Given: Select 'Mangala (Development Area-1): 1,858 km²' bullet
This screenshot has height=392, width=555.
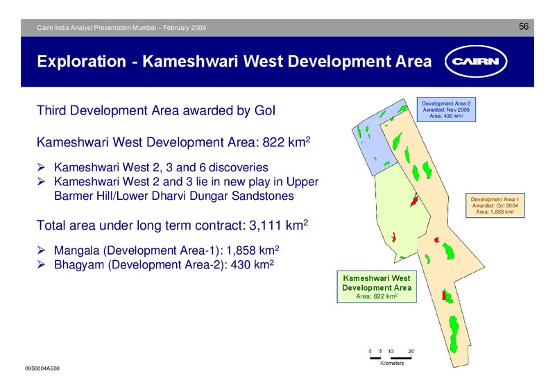Looking at the screenshot, I should coord(166,250).
